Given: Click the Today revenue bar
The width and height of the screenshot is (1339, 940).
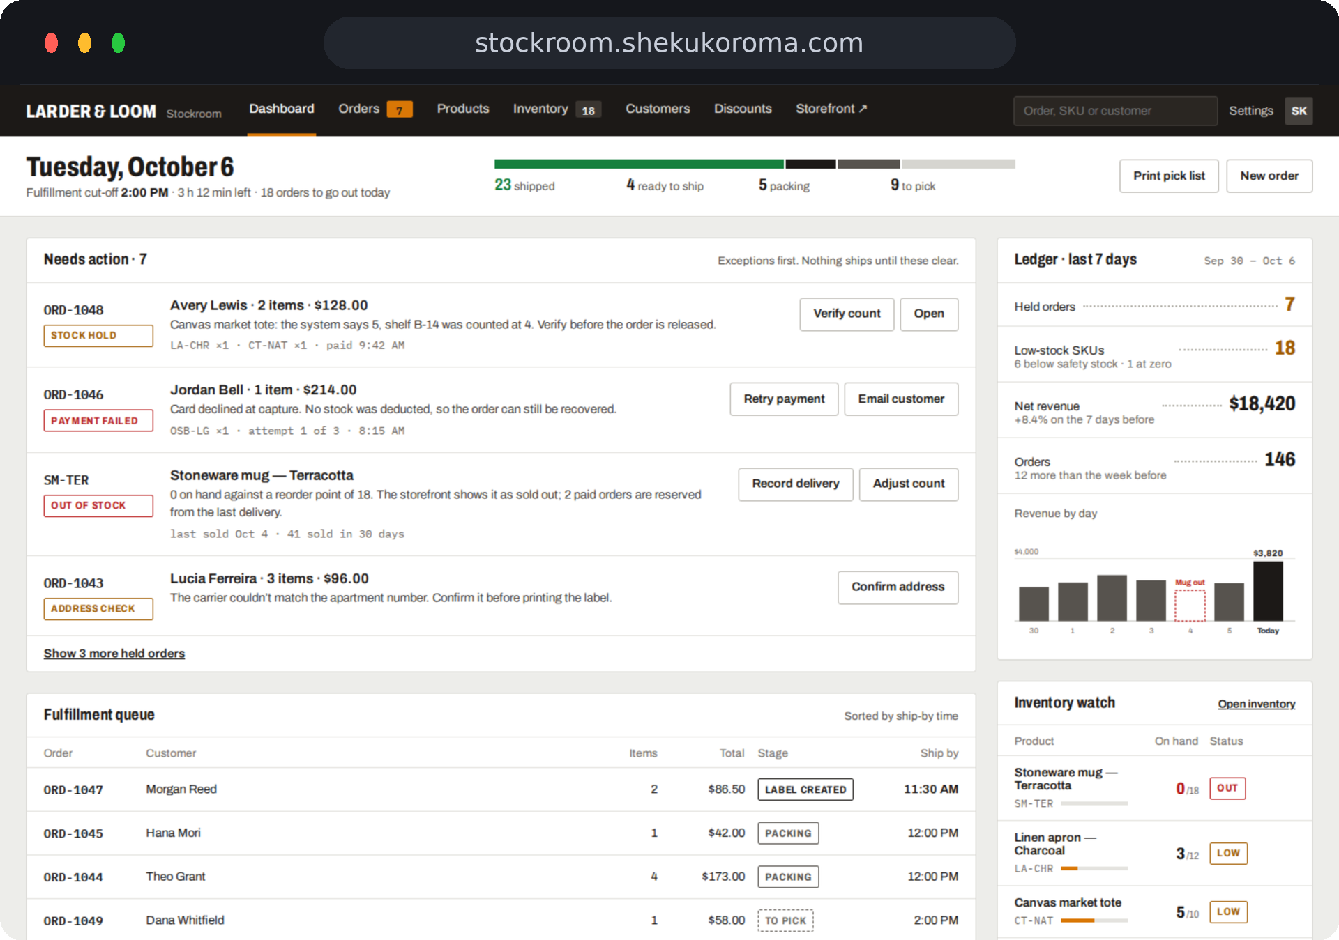Looking at the screenshot, I should point(1268,591).
